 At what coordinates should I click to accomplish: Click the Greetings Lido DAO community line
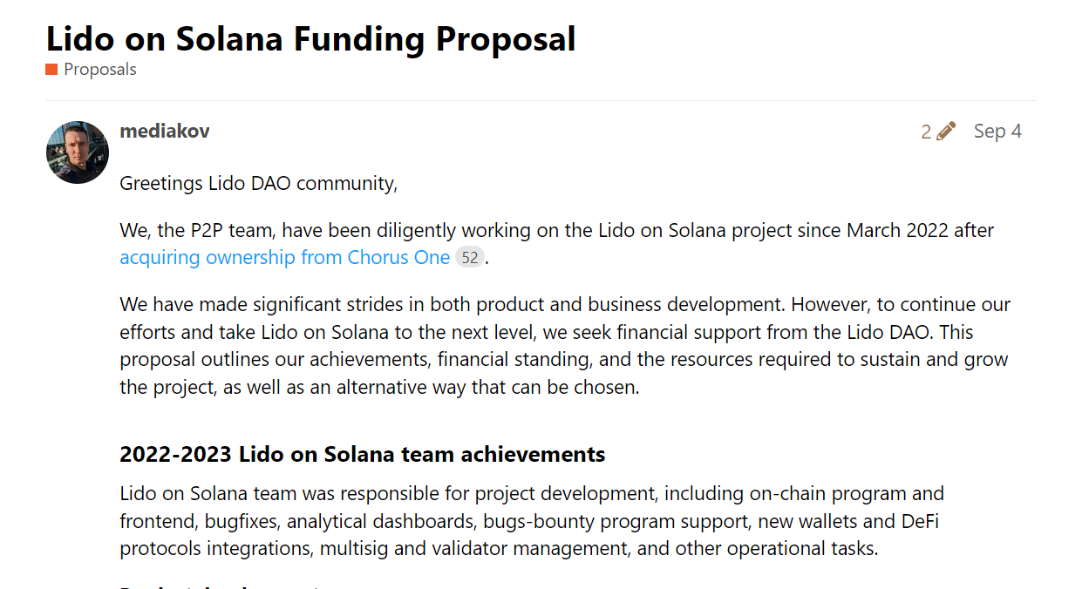click(x=258, y=184)
